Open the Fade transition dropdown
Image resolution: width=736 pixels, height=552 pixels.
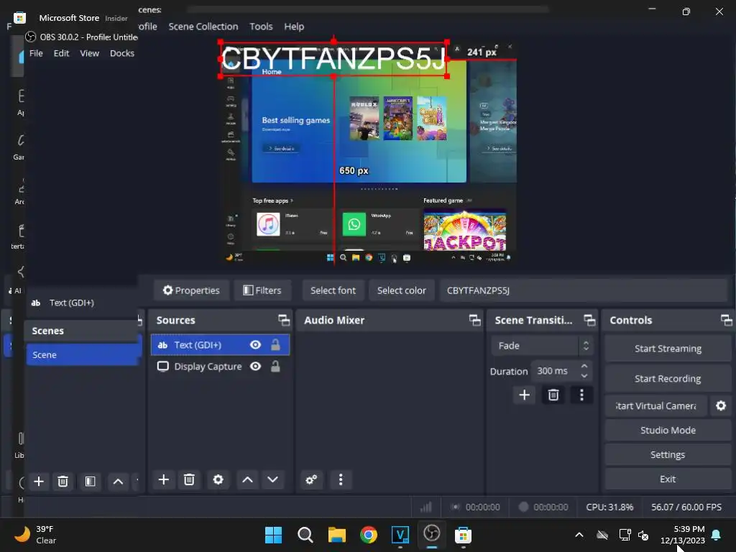pyautogui.click(x=542, y=346)
